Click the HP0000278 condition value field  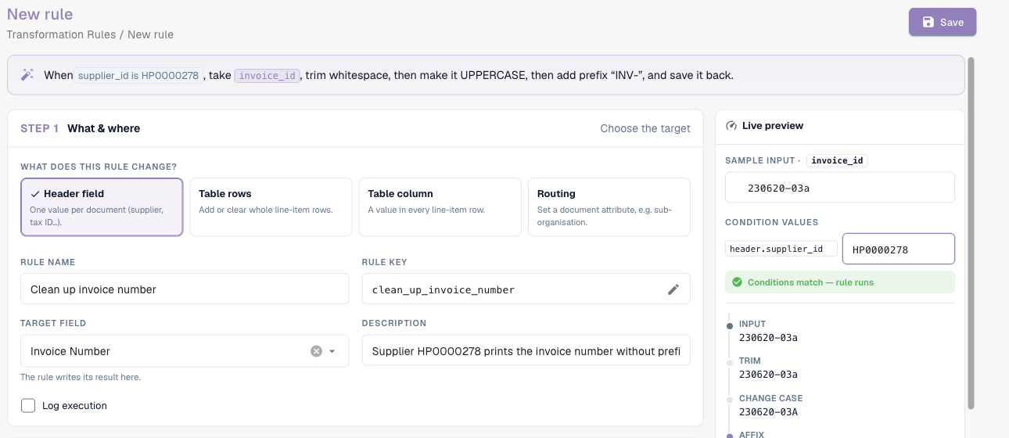(898, 249)
